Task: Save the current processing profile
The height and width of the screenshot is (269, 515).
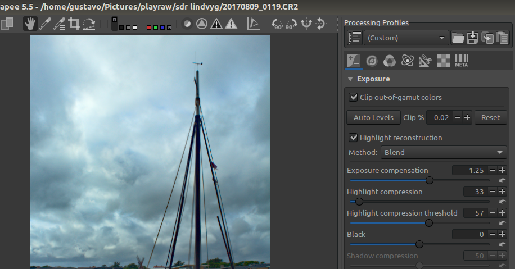Action: 473,38
